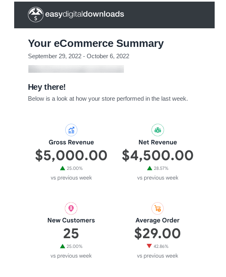Click the 28.57% increase percentage
This screenshot has height=277, width=226.
[x=161, y=168]
